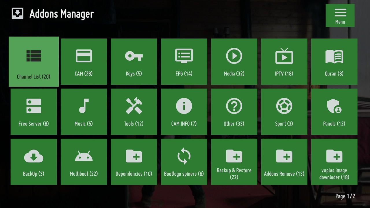Open the Sport (3) soccer ball tile

tap(284, 112)
